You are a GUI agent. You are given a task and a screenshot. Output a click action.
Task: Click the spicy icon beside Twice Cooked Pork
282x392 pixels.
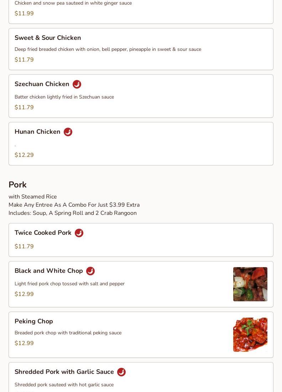click(x=79, y=233)
